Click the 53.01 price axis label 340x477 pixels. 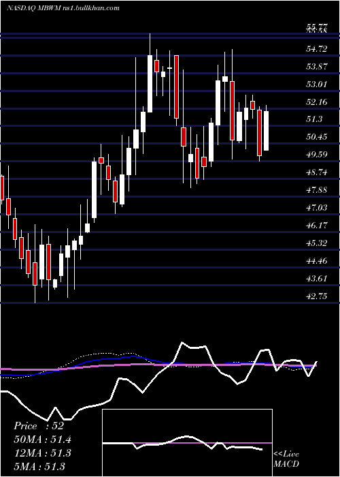coord(317,84)
